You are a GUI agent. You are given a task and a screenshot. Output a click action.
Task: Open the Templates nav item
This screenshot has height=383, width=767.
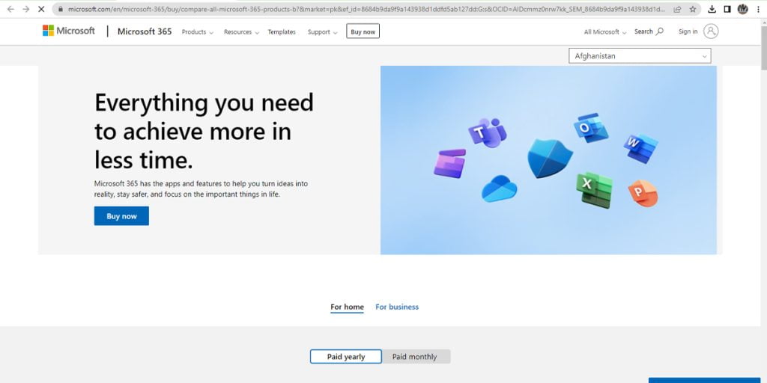(282, 31)
